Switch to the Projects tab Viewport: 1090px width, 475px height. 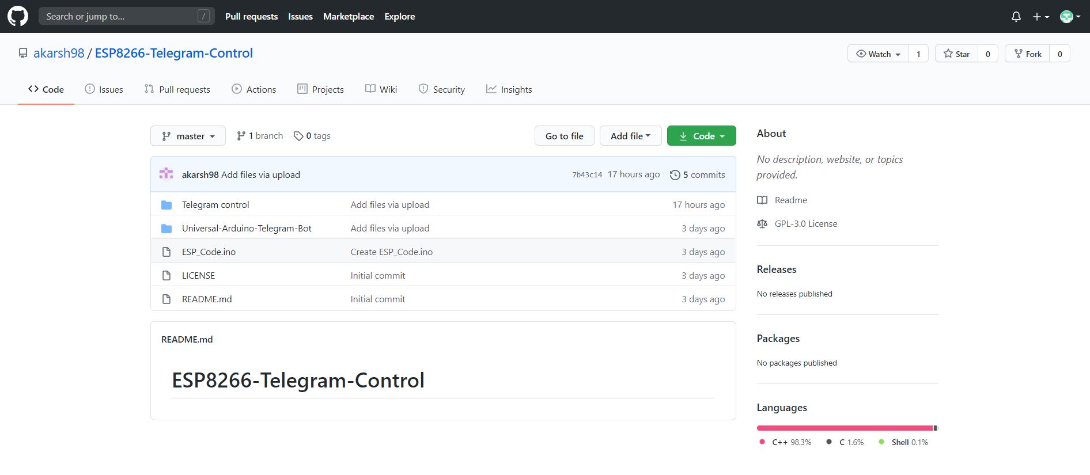point(320,89)
